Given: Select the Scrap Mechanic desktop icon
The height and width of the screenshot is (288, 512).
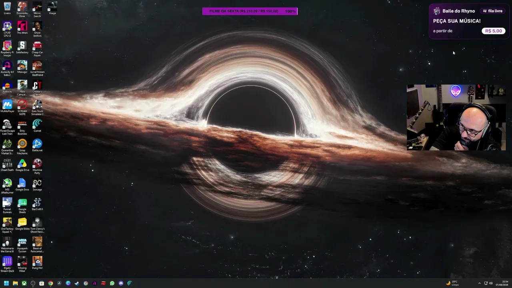Looking at the screenshot, I should [x=22, y=147].
